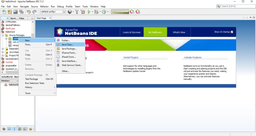Click the Open Project toolbar icon

15,12
